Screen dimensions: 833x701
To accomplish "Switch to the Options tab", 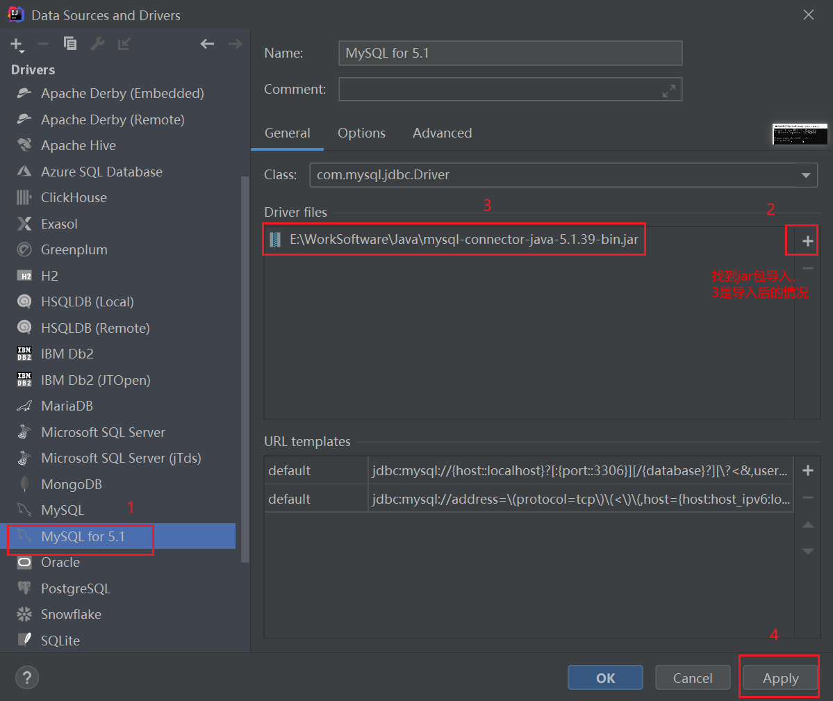I will [361, 133].
